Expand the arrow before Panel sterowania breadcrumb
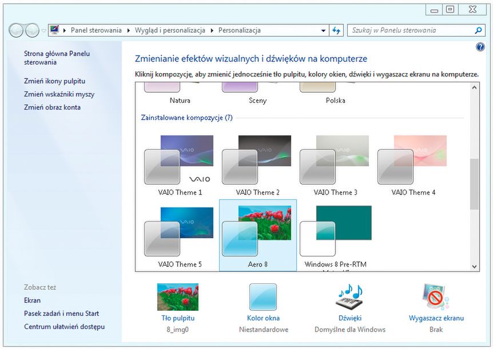Screen dimensions: 493x349 pos(65,30)
